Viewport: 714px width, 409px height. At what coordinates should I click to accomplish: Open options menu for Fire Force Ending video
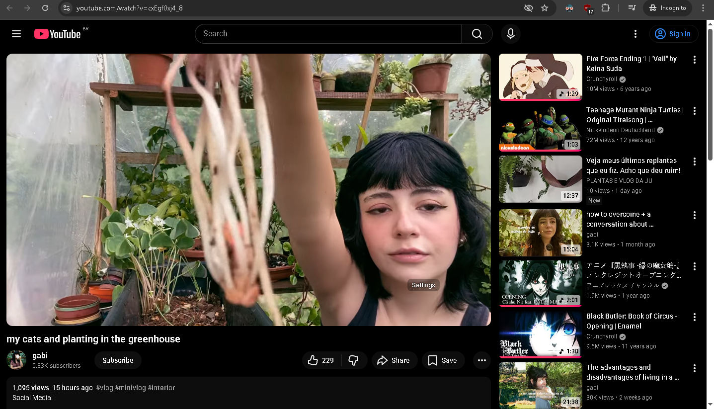(695, 60)
